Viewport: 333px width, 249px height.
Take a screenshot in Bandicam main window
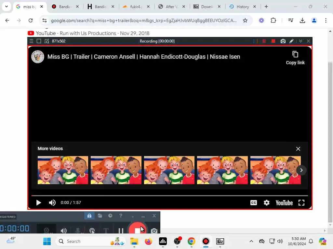154,231
